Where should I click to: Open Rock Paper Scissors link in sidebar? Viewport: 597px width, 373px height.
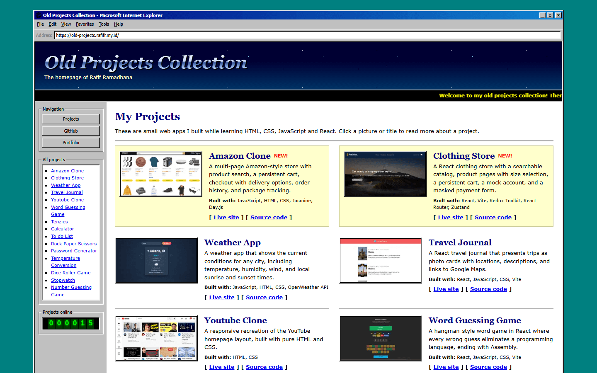tap(74, 244)
